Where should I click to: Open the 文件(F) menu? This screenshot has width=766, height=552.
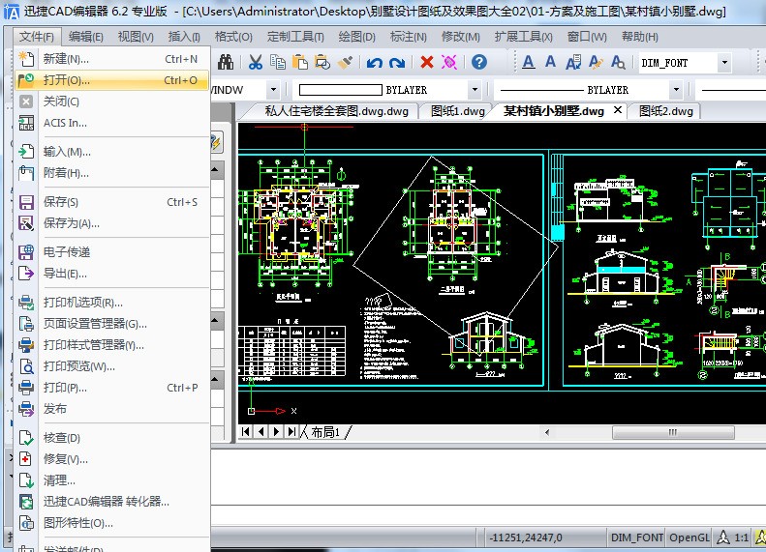click(x=37, y=37)
